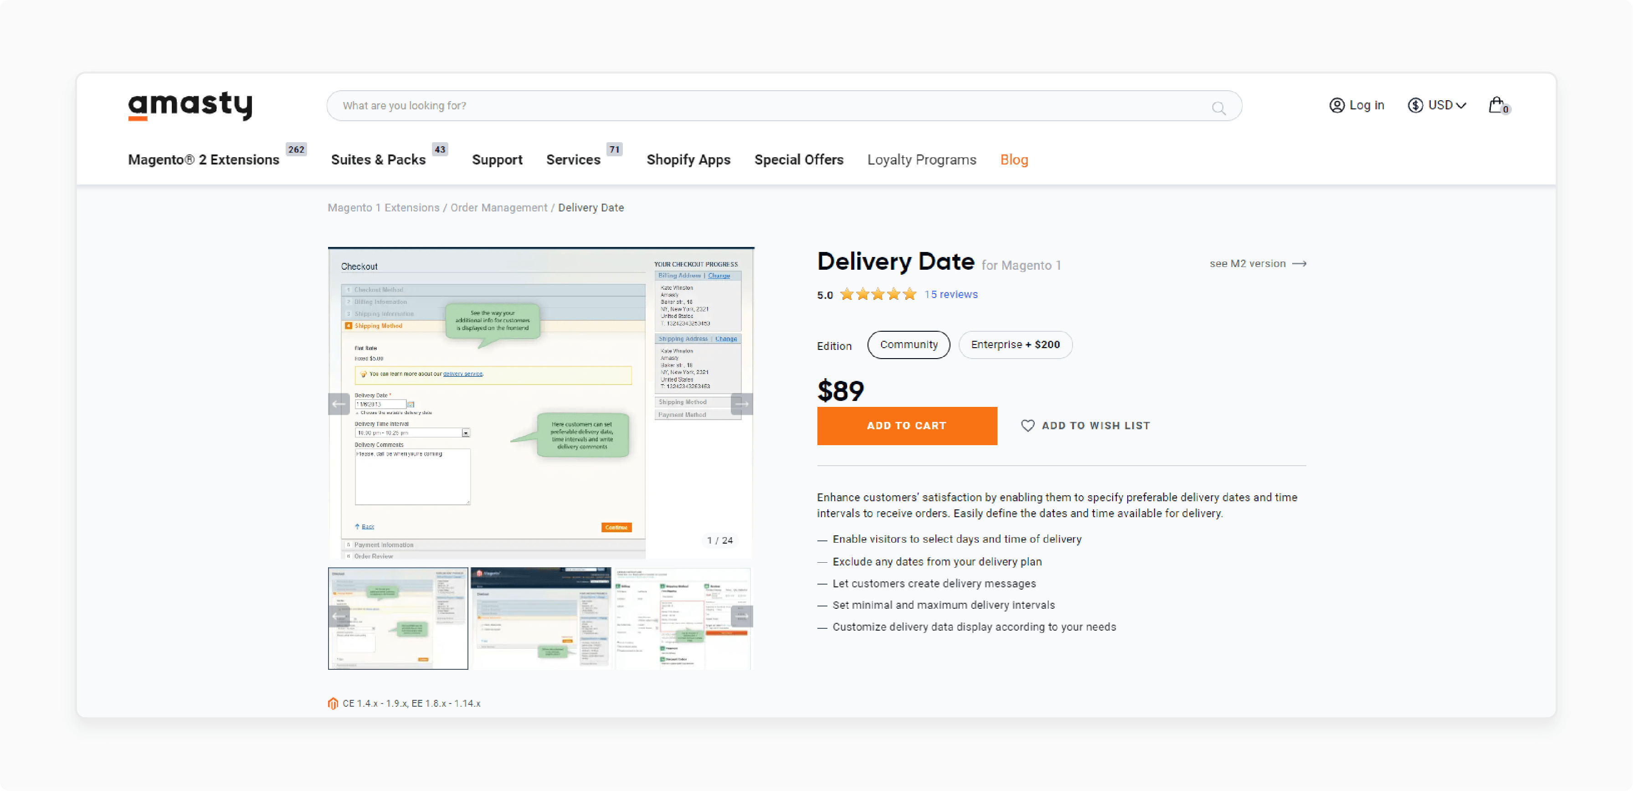Click 'Exclude any dates from your delivery plan'
The height and width of the screenshot is (791, 1633).
pos(937,561)
